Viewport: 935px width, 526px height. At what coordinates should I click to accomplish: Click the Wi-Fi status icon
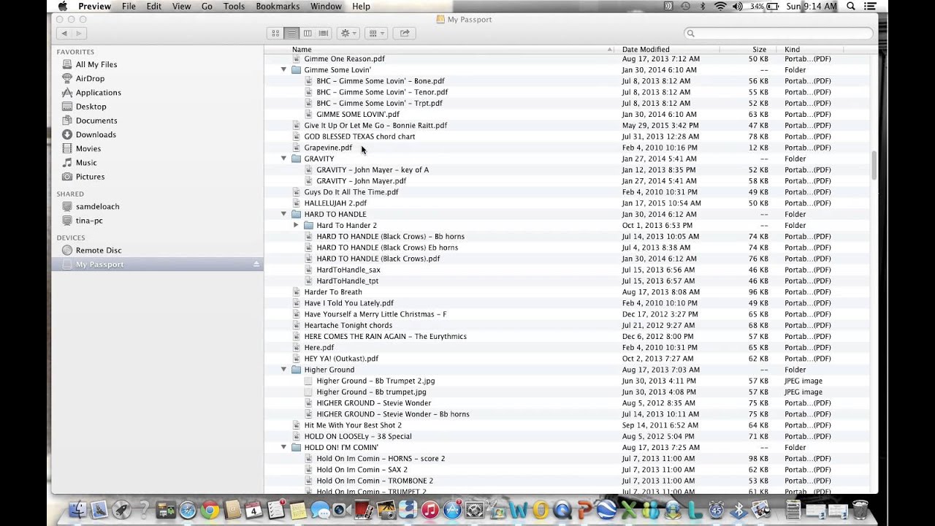720,6
